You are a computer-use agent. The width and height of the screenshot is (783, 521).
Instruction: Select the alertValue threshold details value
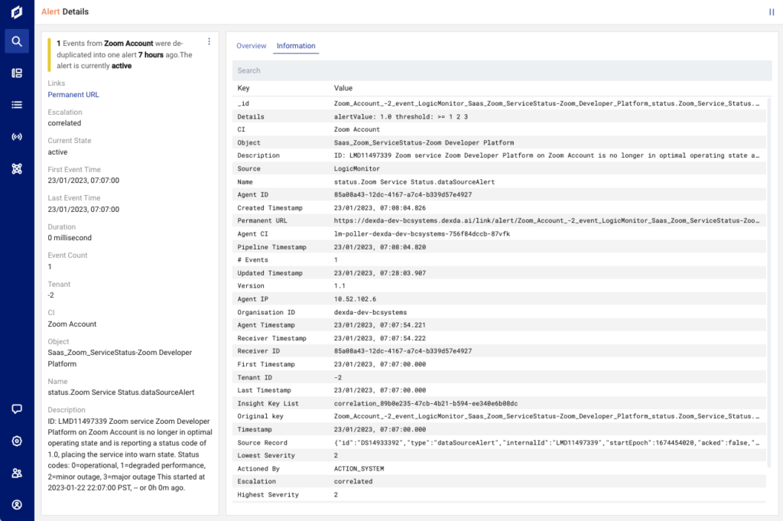point(401,116)
